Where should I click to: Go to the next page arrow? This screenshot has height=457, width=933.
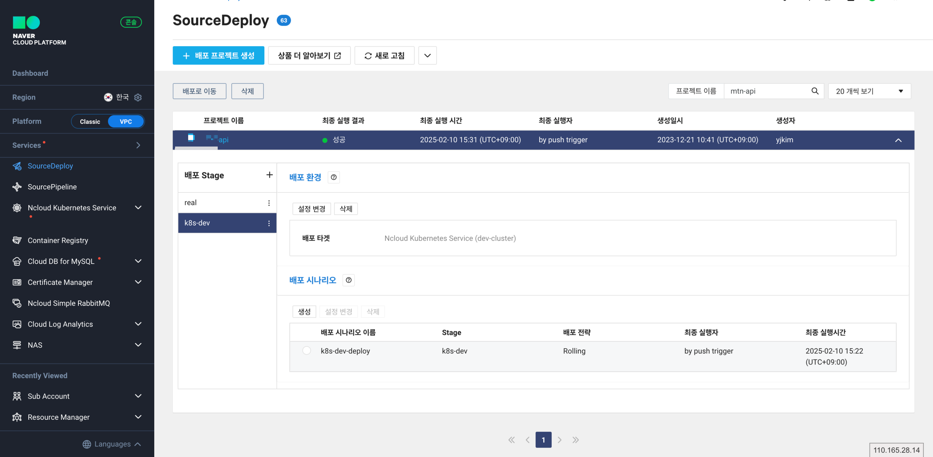pyautogui.click(x=559, y=440)
